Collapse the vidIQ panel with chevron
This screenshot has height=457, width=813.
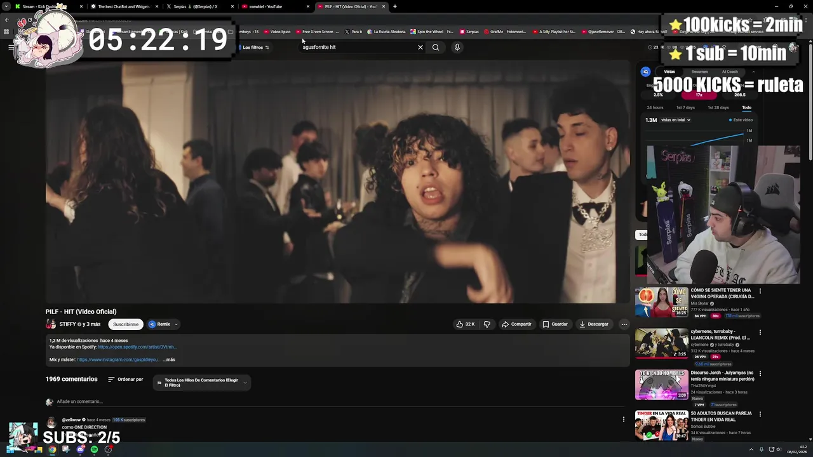pos(753,72)
